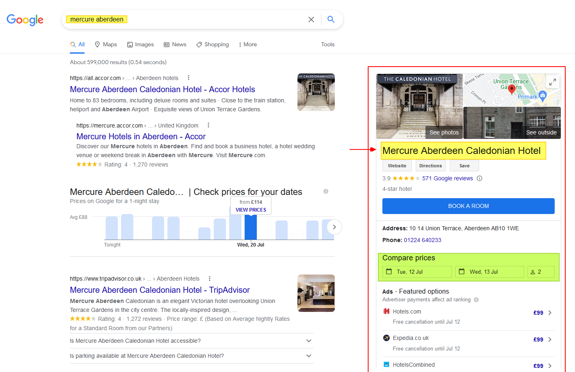Screen dimensions: 575x372
Task: Click the BOOK A ROOM button
Action: coord(469,206)
